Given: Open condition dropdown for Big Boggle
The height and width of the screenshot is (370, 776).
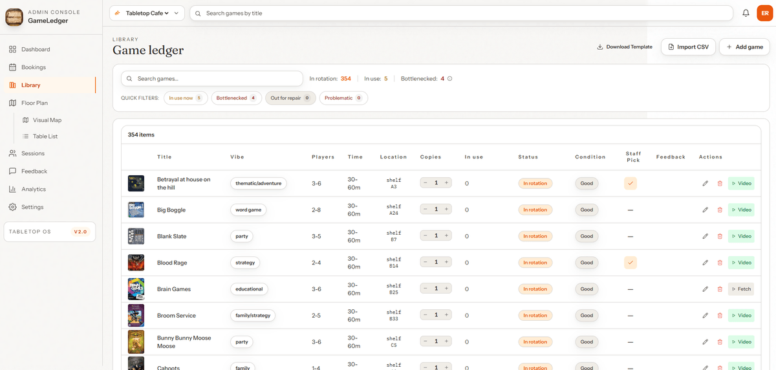Looking at the screenshot, I should [x=587, y=210].
